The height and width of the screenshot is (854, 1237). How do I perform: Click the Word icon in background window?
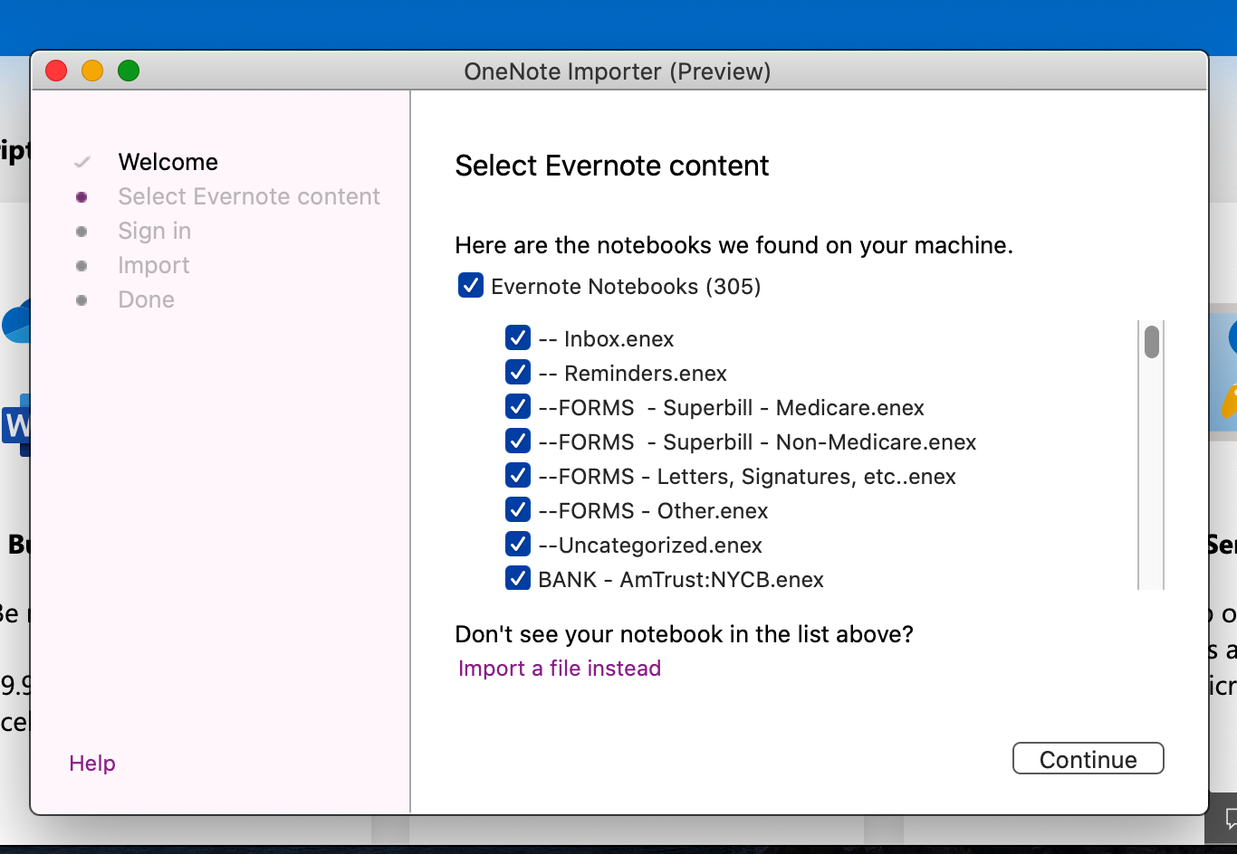(x=15, y=425)
